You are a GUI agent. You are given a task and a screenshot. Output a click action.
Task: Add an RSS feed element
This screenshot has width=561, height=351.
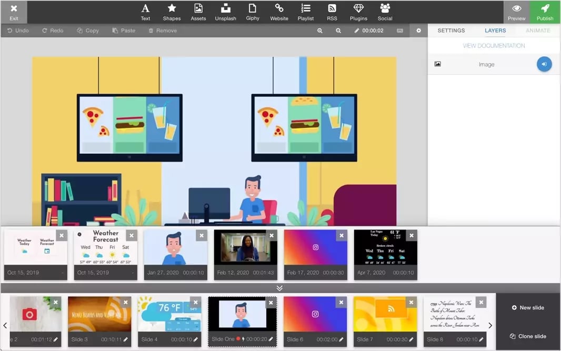(332, 12)
